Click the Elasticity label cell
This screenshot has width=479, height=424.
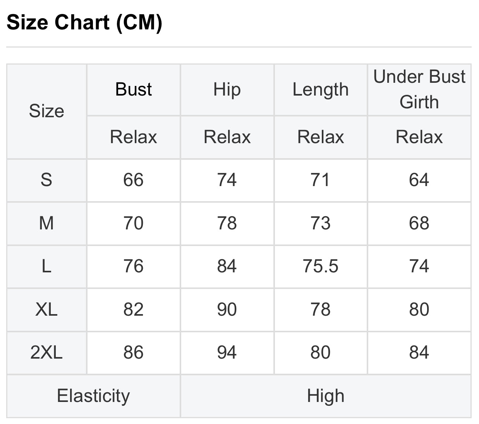[x=93, y=396]
